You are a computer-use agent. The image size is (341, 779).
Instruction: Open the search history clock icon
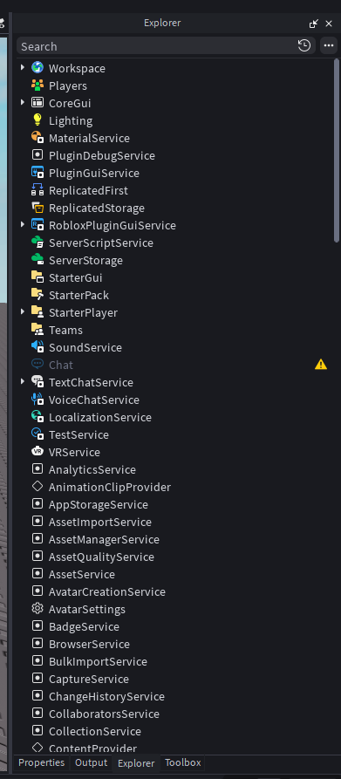tap(304, 45)
